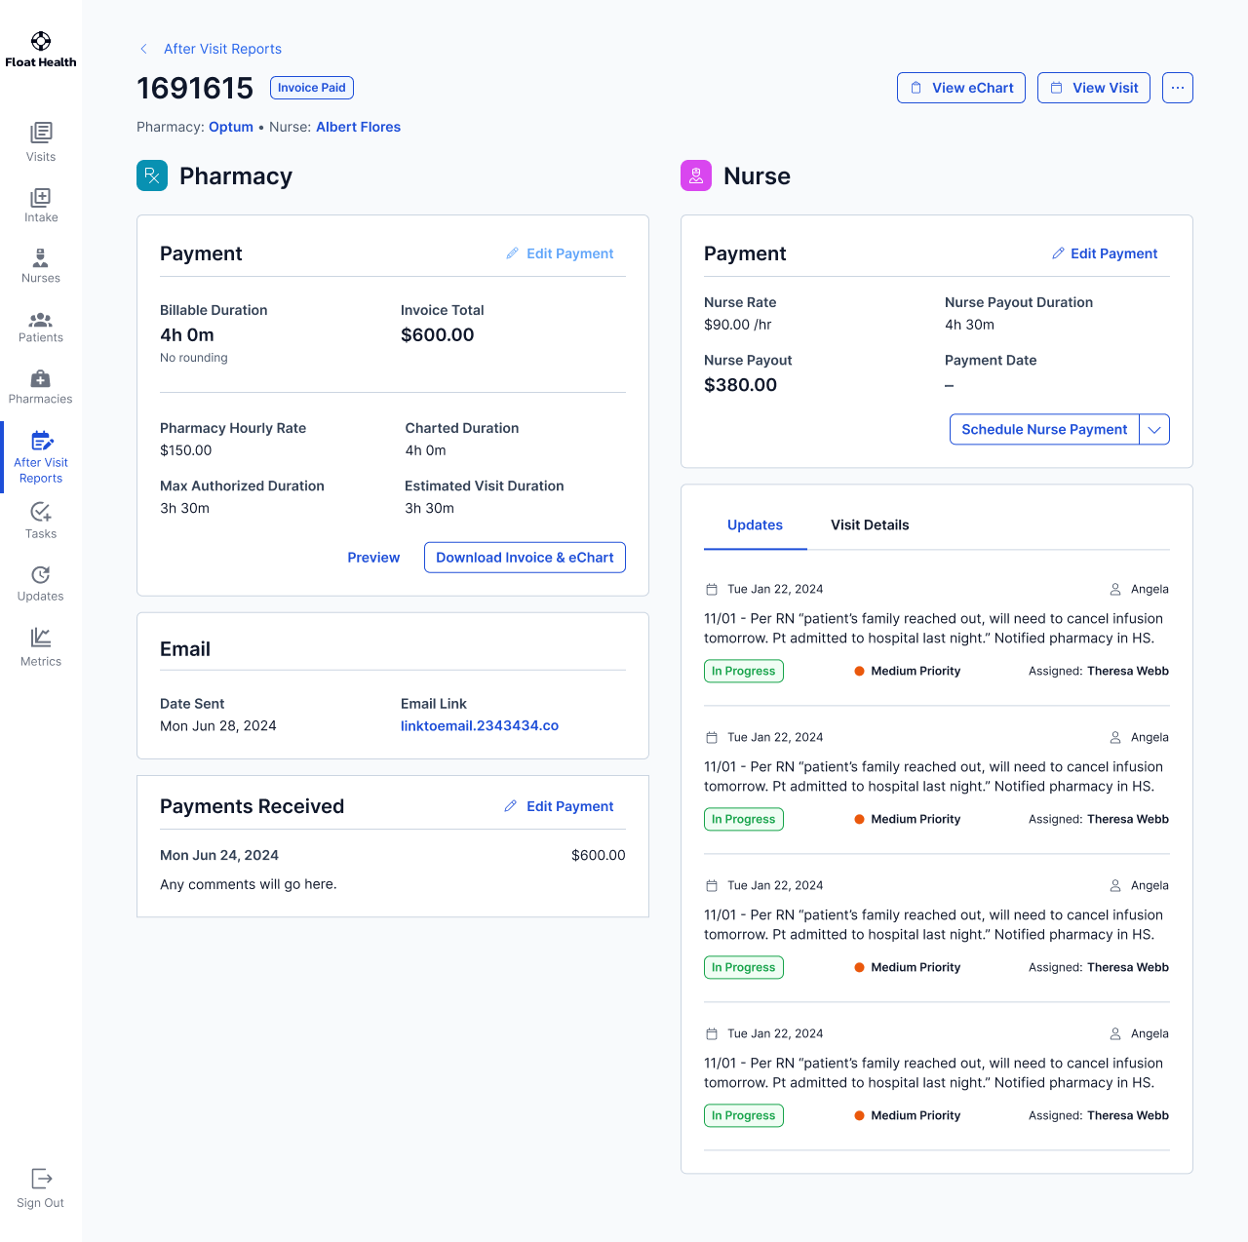Edit Payment in the Payments Received card
1248x1242 pixels.
coord(559,806)
